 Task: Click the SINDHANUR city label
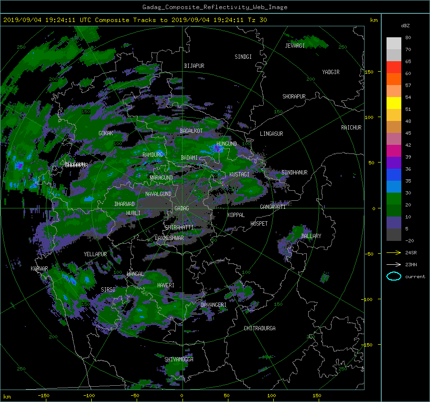coord(294,173)
